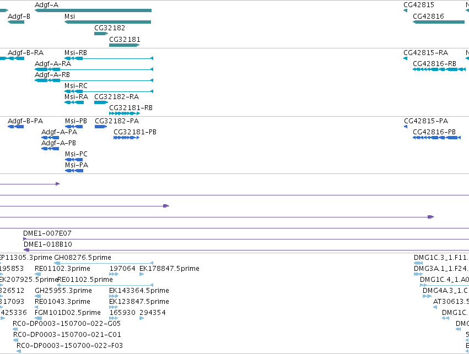Screen dimensions: 469x354
Task: Open EST RE01102.5prime
Action: click(x=85, y=280)
